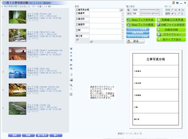
Task: Zoom in with the dark magnifier icon
Action: (x=71, y=85)
